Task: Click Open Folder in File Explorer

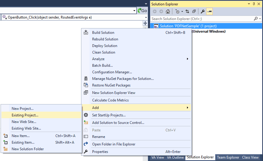Action: [x=113, y=144]
